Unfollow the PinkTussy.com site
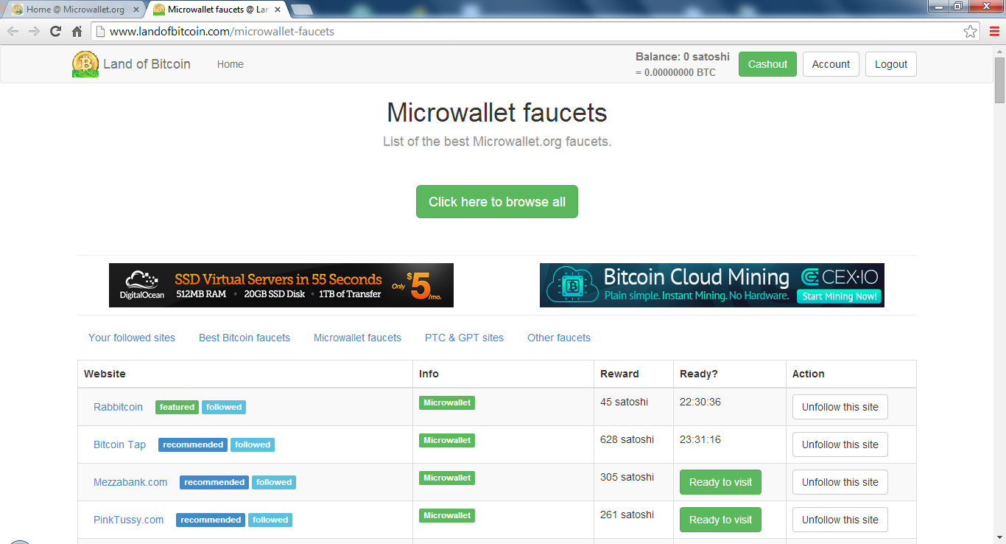Viewport: 1006px width, 544px height. pyautogui.click(x=840, y=520)
